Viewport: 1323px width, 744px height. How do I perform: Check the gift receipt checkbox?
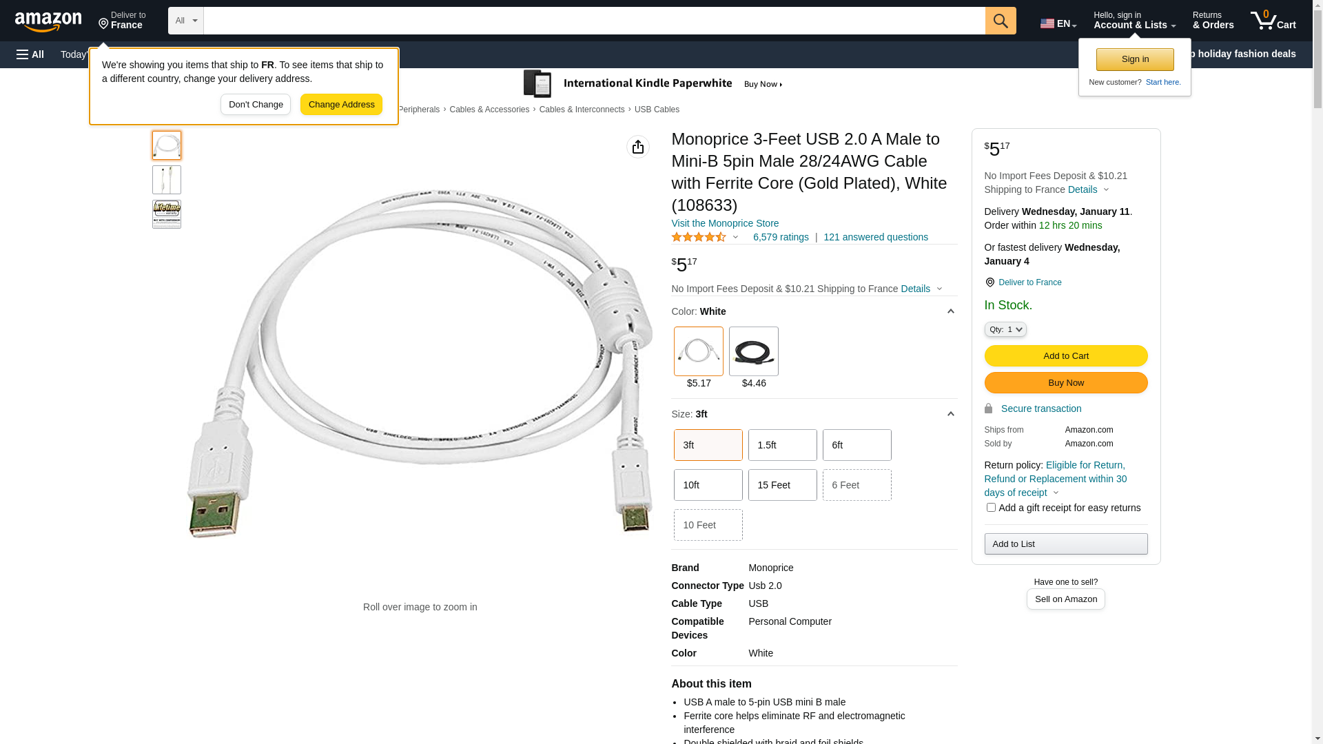[991, 508]
